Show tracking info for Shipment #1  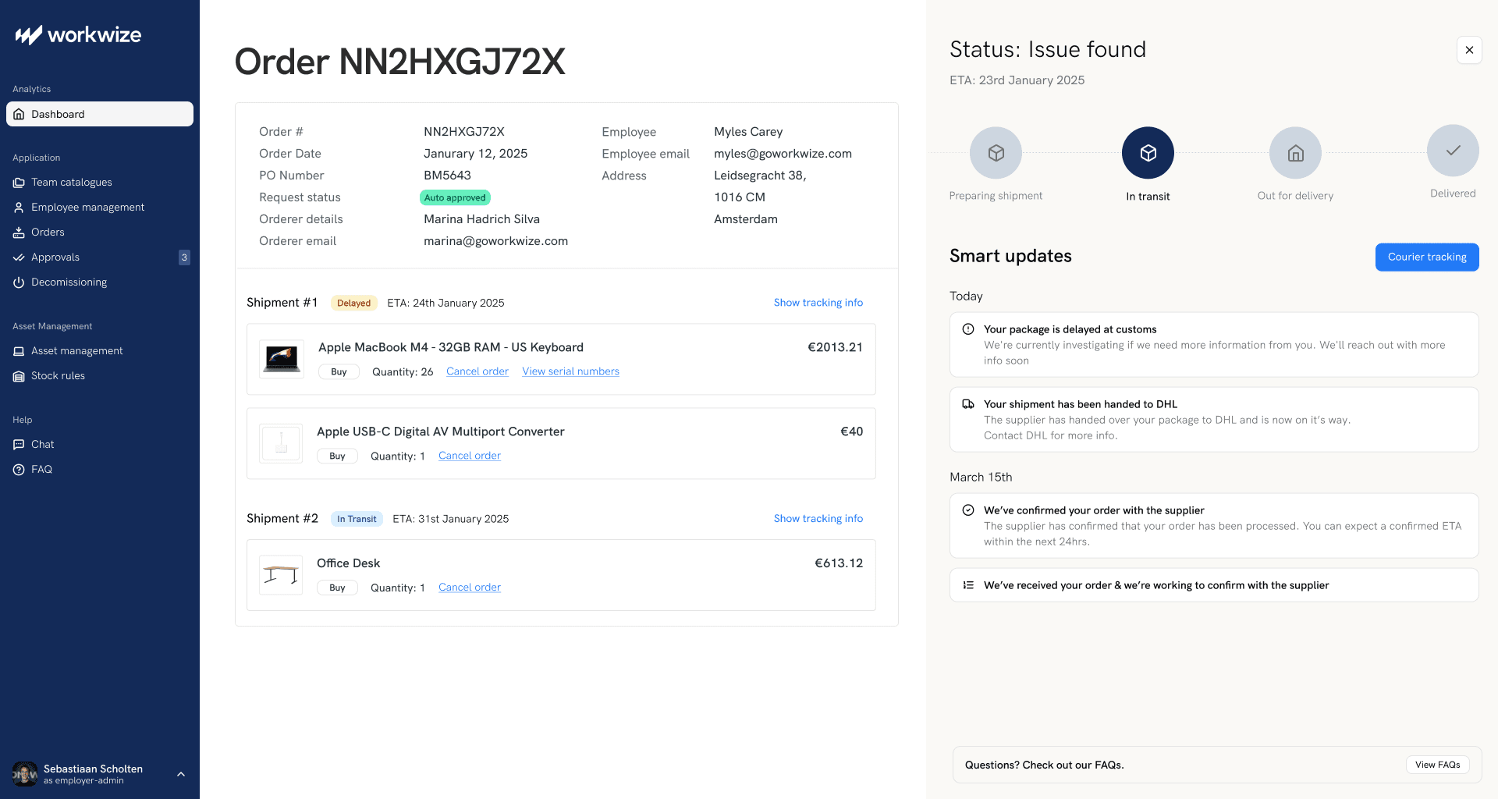pos(818,303)
